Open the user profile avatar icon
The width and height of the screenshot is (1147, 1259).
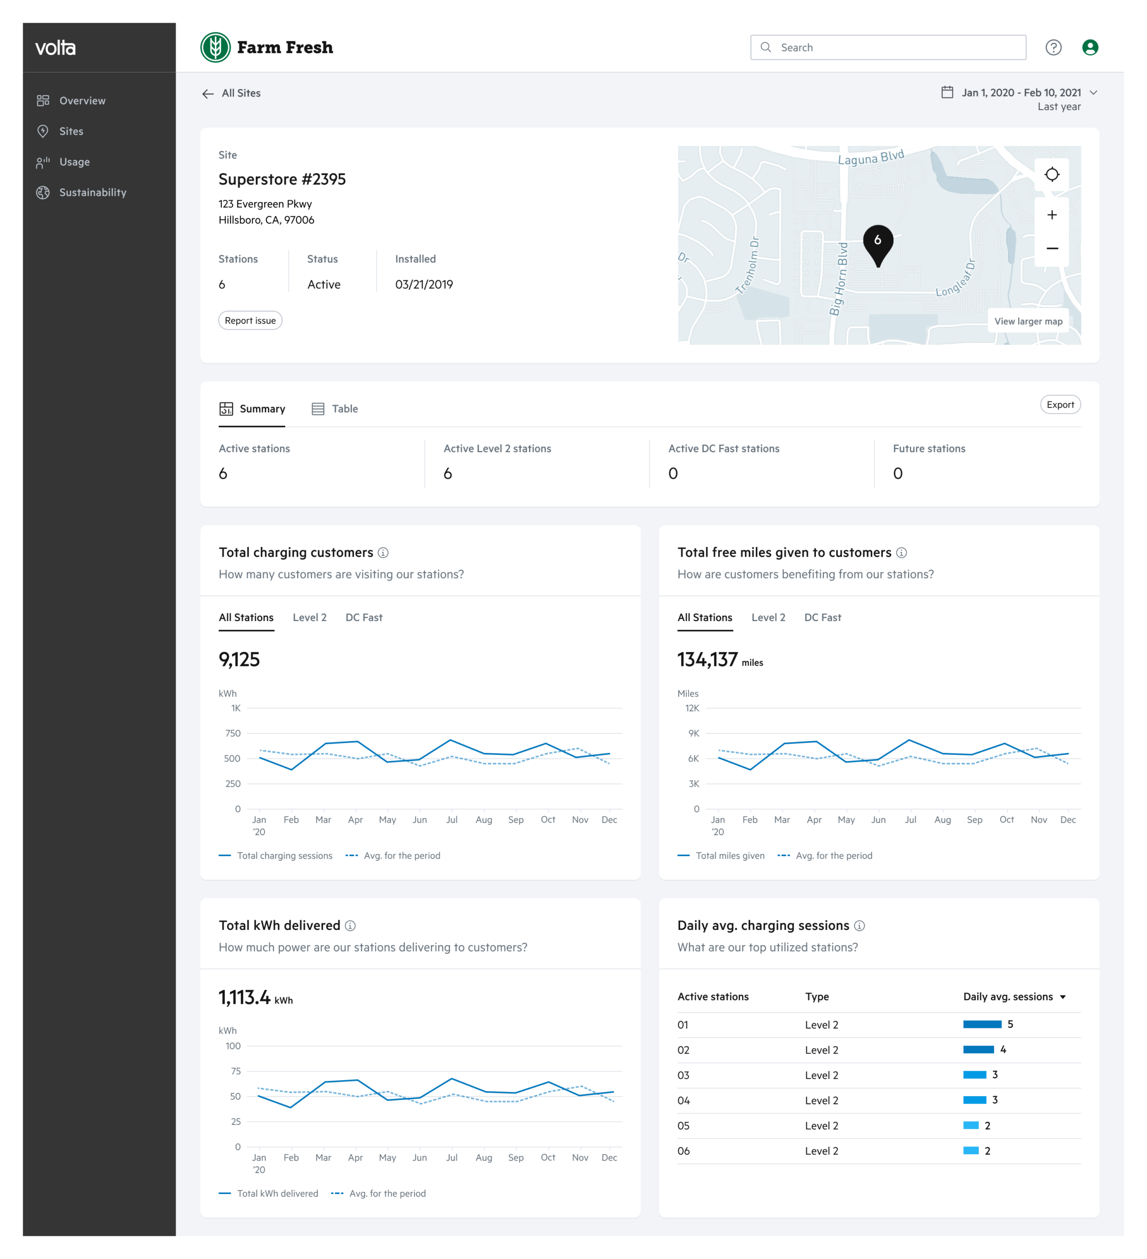(1090, 48)
